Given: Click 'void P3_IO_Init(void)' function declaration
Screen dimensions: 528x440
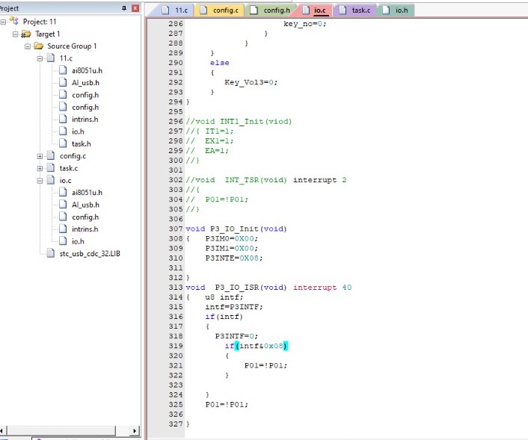Looking at the screenshot, I should 236,229.
